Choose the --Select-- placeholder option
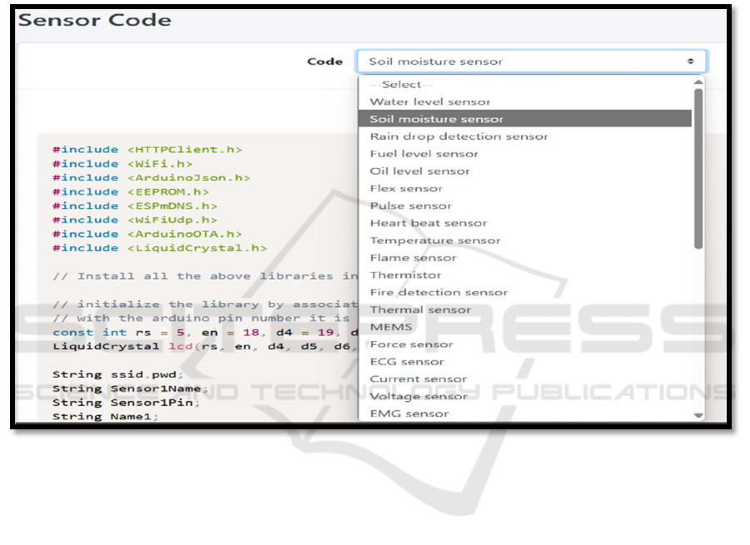The width and height of the screenshot is (750, 545). (x=401, y=85)
